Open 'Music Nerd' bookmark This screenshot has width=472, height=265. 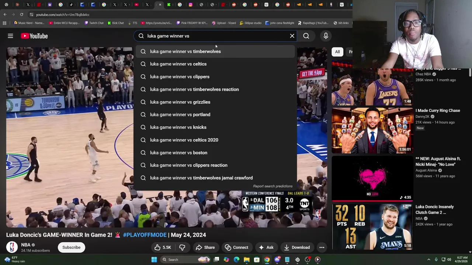pos(29,23)
